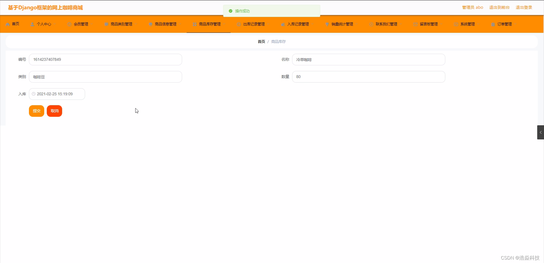The height and width of the screenshot is (263, 544).
Task: Click the clock icon in 入库 date field
Action: click(33, 94)
